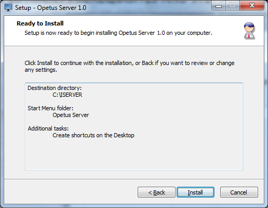Place cursor on 'Start Menu folder:' line
The image size is (268, 208).
click(x=50, y=108)
